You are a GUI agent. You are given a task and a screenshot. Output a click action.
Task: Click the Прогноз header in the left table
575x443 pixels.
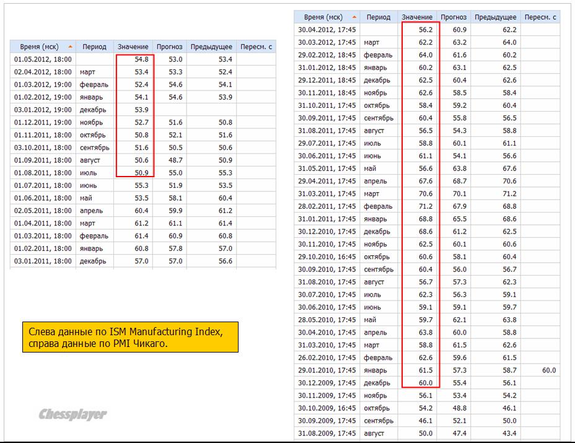pyautogui.click(x=170, y=46)
